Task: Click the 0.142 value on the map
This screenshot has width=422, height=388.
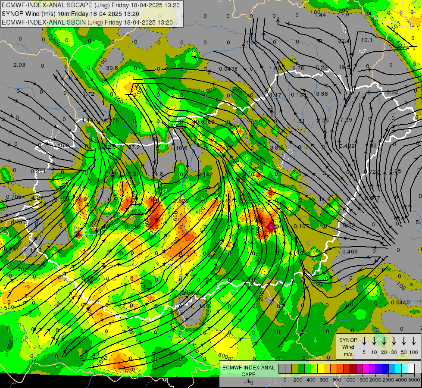Action: point(205,174)
